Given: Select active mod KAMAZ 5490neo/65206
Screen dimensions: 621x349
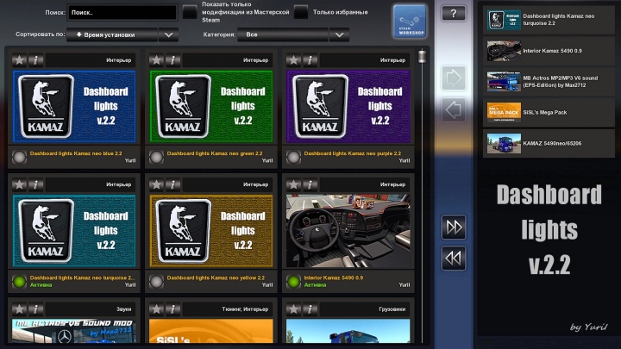Looking at the screenshot, I should (549, 143).
